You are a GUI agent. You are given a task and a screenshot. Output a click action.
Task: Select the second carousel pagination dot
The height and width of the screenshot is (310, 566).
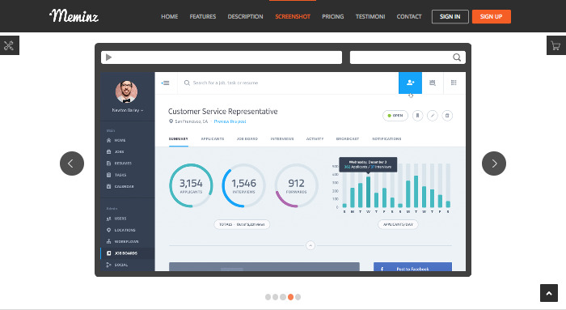coord(276,297)
